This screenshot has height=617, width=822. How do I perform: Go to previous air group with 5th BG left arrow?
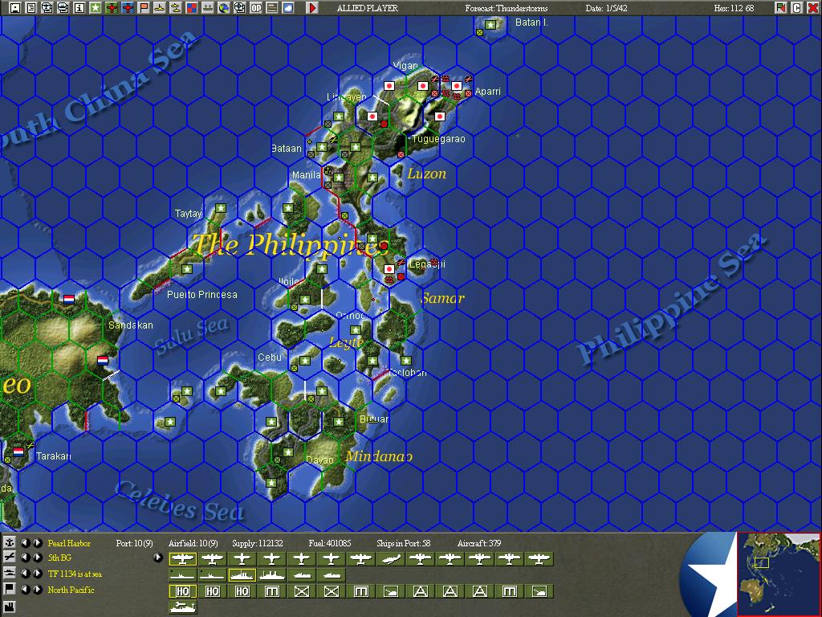[x=25, y=558]
